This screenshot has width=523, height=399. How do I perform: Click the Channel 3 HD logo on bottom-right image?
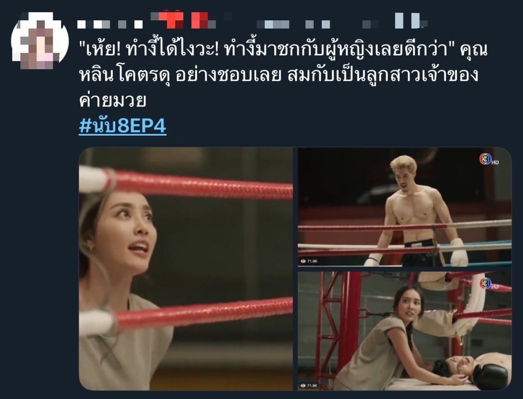(489, 284)
